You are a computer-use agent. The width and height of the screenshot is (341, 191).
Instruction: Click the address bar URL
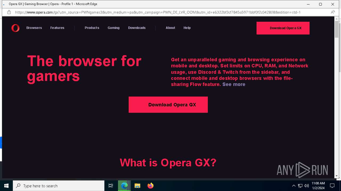[158, 12]
